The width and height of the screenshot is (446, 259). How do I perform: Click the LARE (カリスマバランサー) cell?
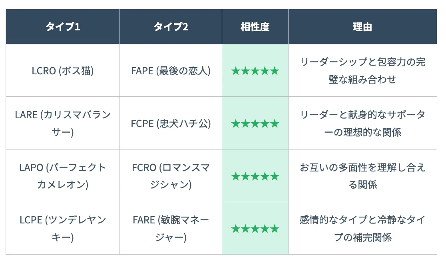coord(63,123)
